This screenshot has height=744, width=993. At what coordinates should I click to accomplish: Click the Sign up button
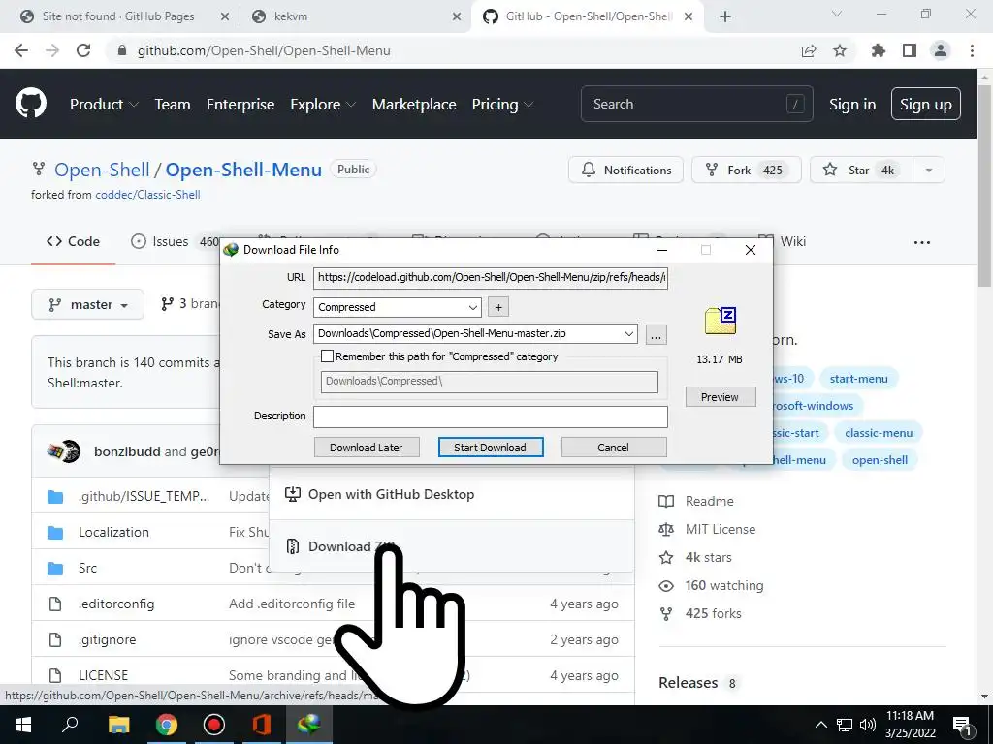pos(925,104)
